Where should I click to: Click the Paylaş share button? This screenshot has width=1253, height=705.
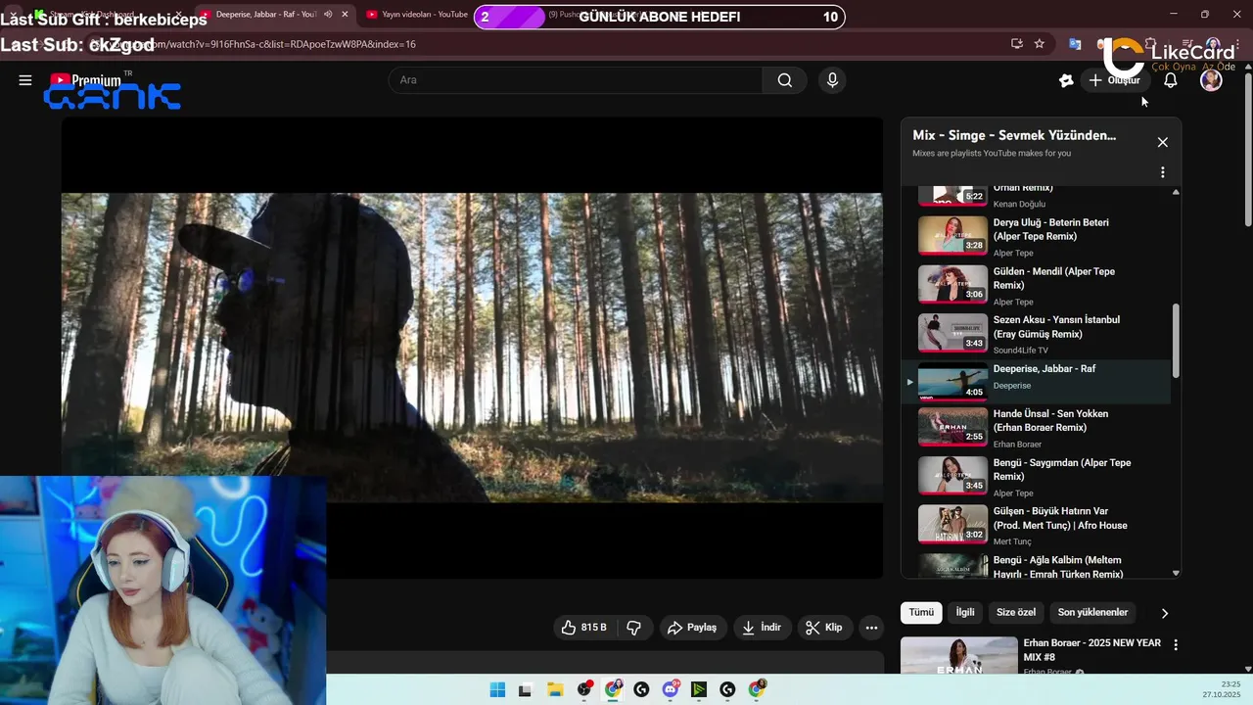[692, 628]
